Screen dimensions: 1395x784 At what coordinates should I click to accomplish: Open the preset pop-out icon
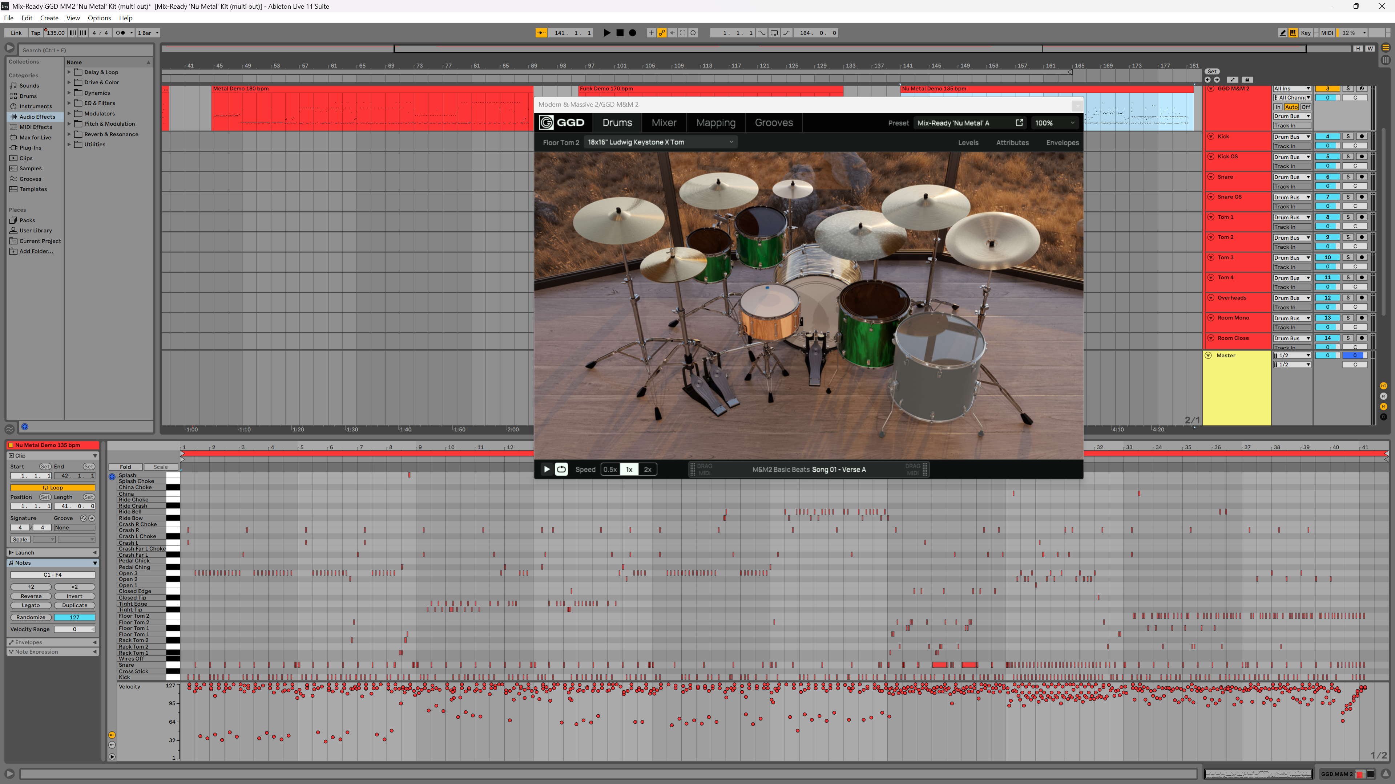[1019, 123]
